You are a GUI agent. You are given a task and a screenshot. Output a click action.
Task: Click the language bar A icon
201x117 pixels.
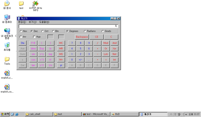[171, 114]
